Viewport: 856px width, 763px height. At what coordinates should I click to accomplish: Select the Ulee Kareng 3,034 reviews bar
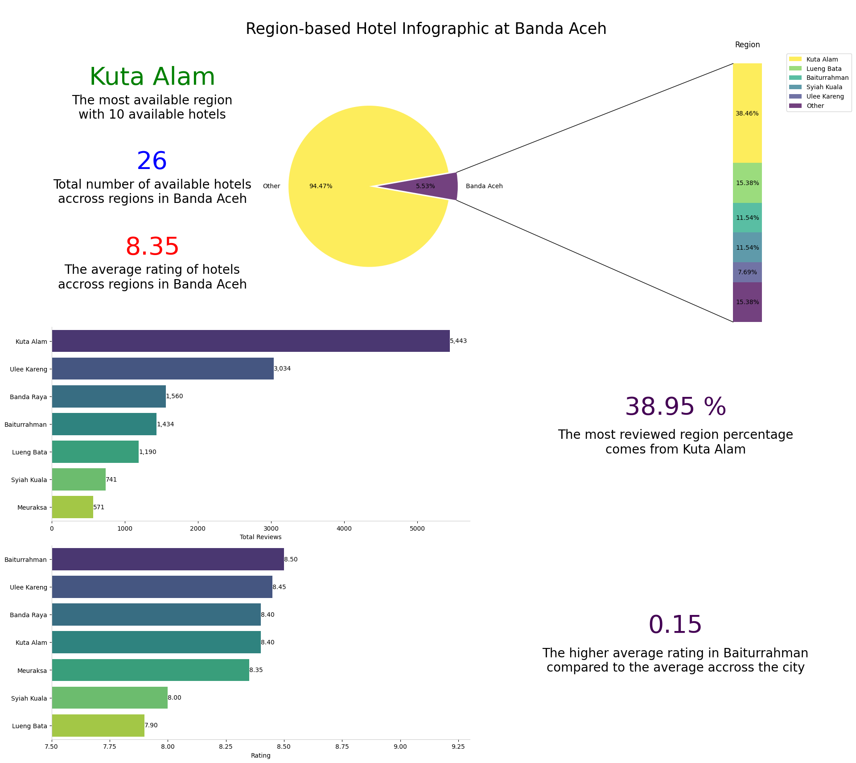pyautogui.click(x=163, y=369)
